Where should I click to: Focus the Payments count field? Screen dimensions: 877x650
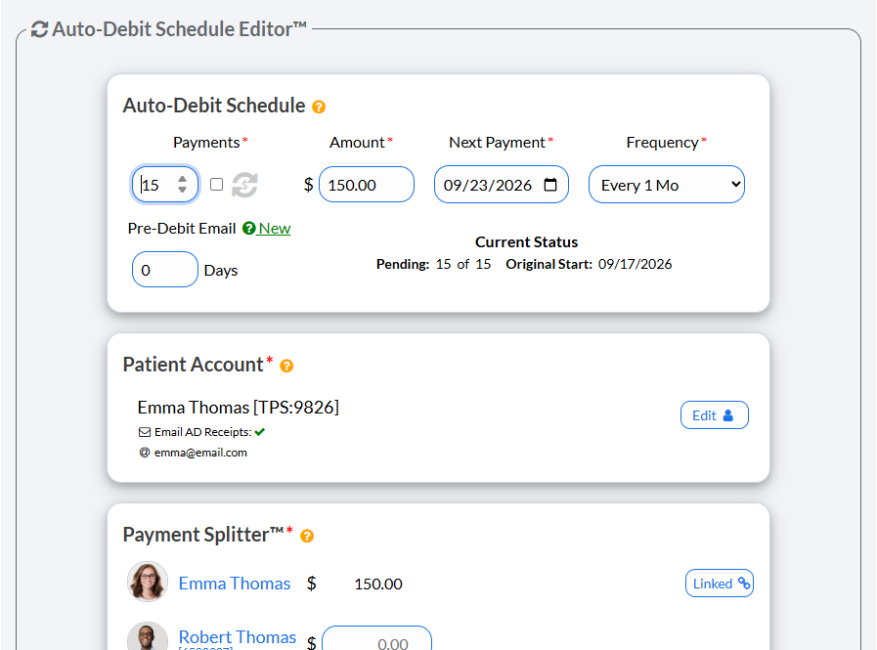click(165, 184)
